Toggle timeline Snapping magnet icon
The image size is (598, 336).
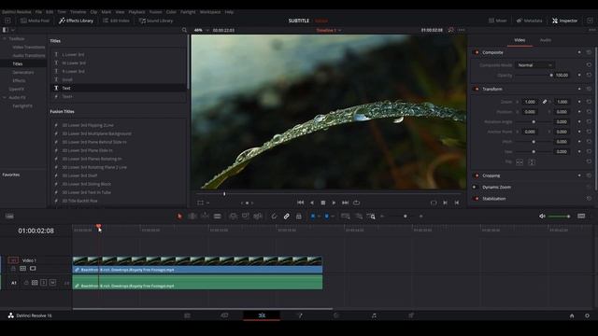click(x=274, y=217)
